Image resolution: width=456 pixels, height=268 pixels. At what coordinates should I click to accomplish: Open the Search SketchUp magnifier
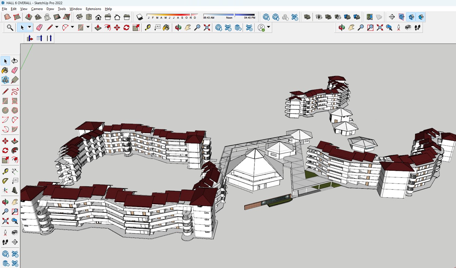(x=10, y=27)
